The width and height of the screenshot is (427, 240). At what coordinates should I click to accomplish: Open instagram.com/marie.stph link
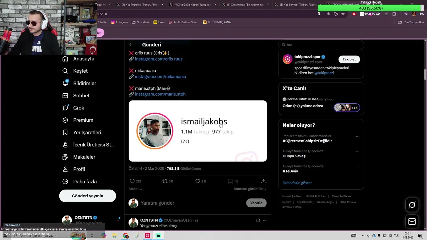pos(160,94)
